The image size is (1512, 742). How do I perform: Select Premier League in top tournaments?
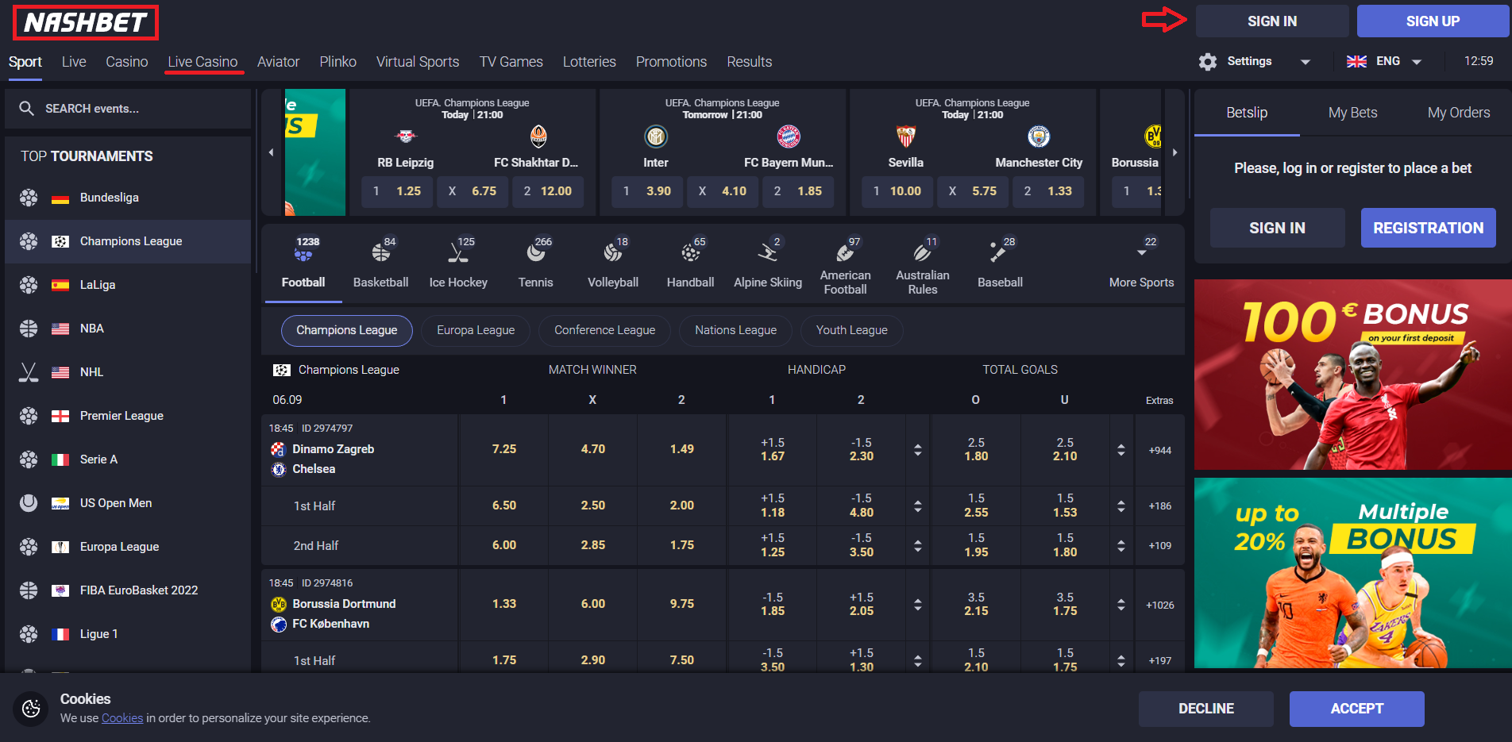coord(128,416)
